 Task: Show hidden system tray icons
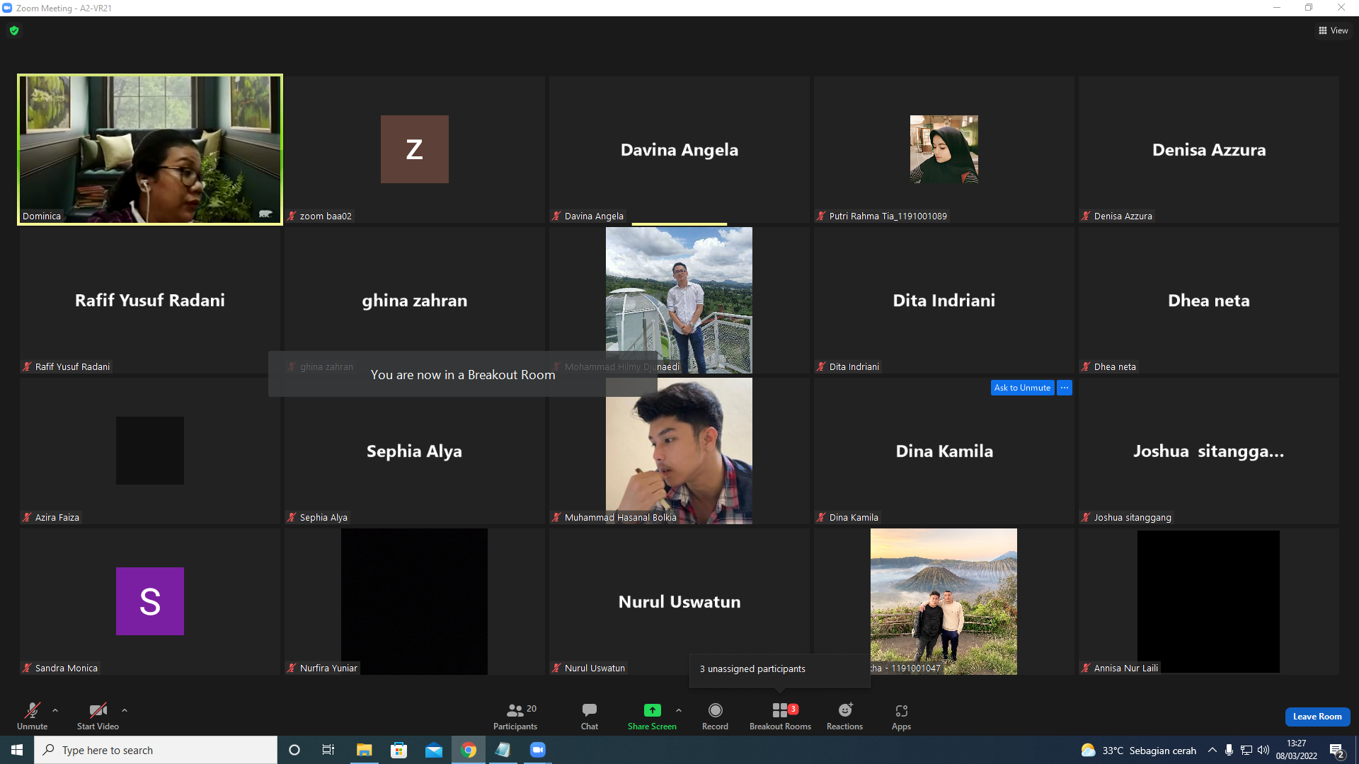tap(1212, 750)
